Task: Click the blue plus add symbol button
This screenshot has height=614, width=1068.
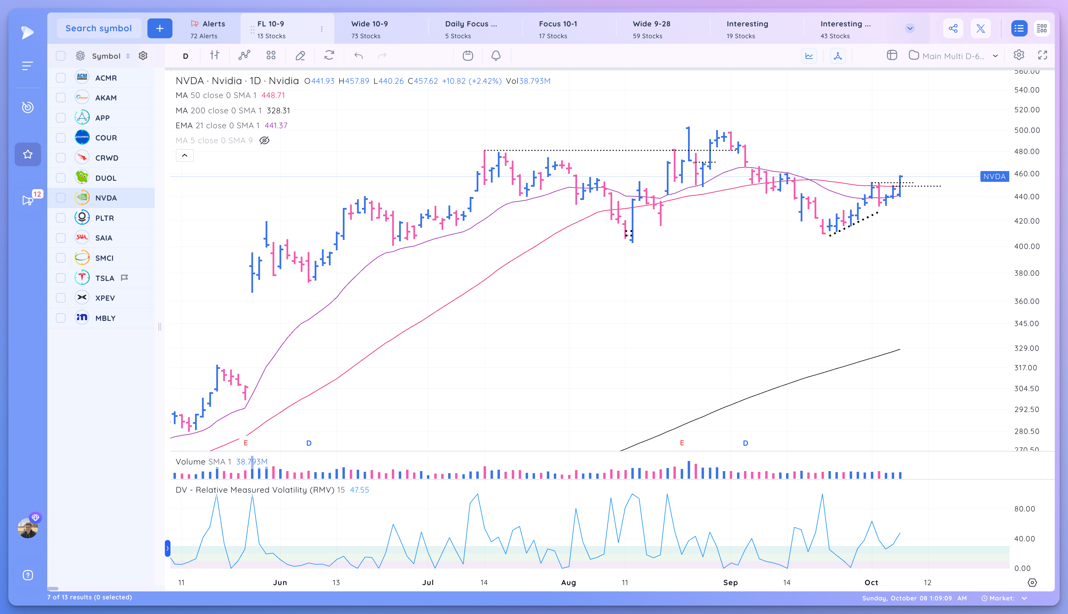Action: (x=160, y=28)
